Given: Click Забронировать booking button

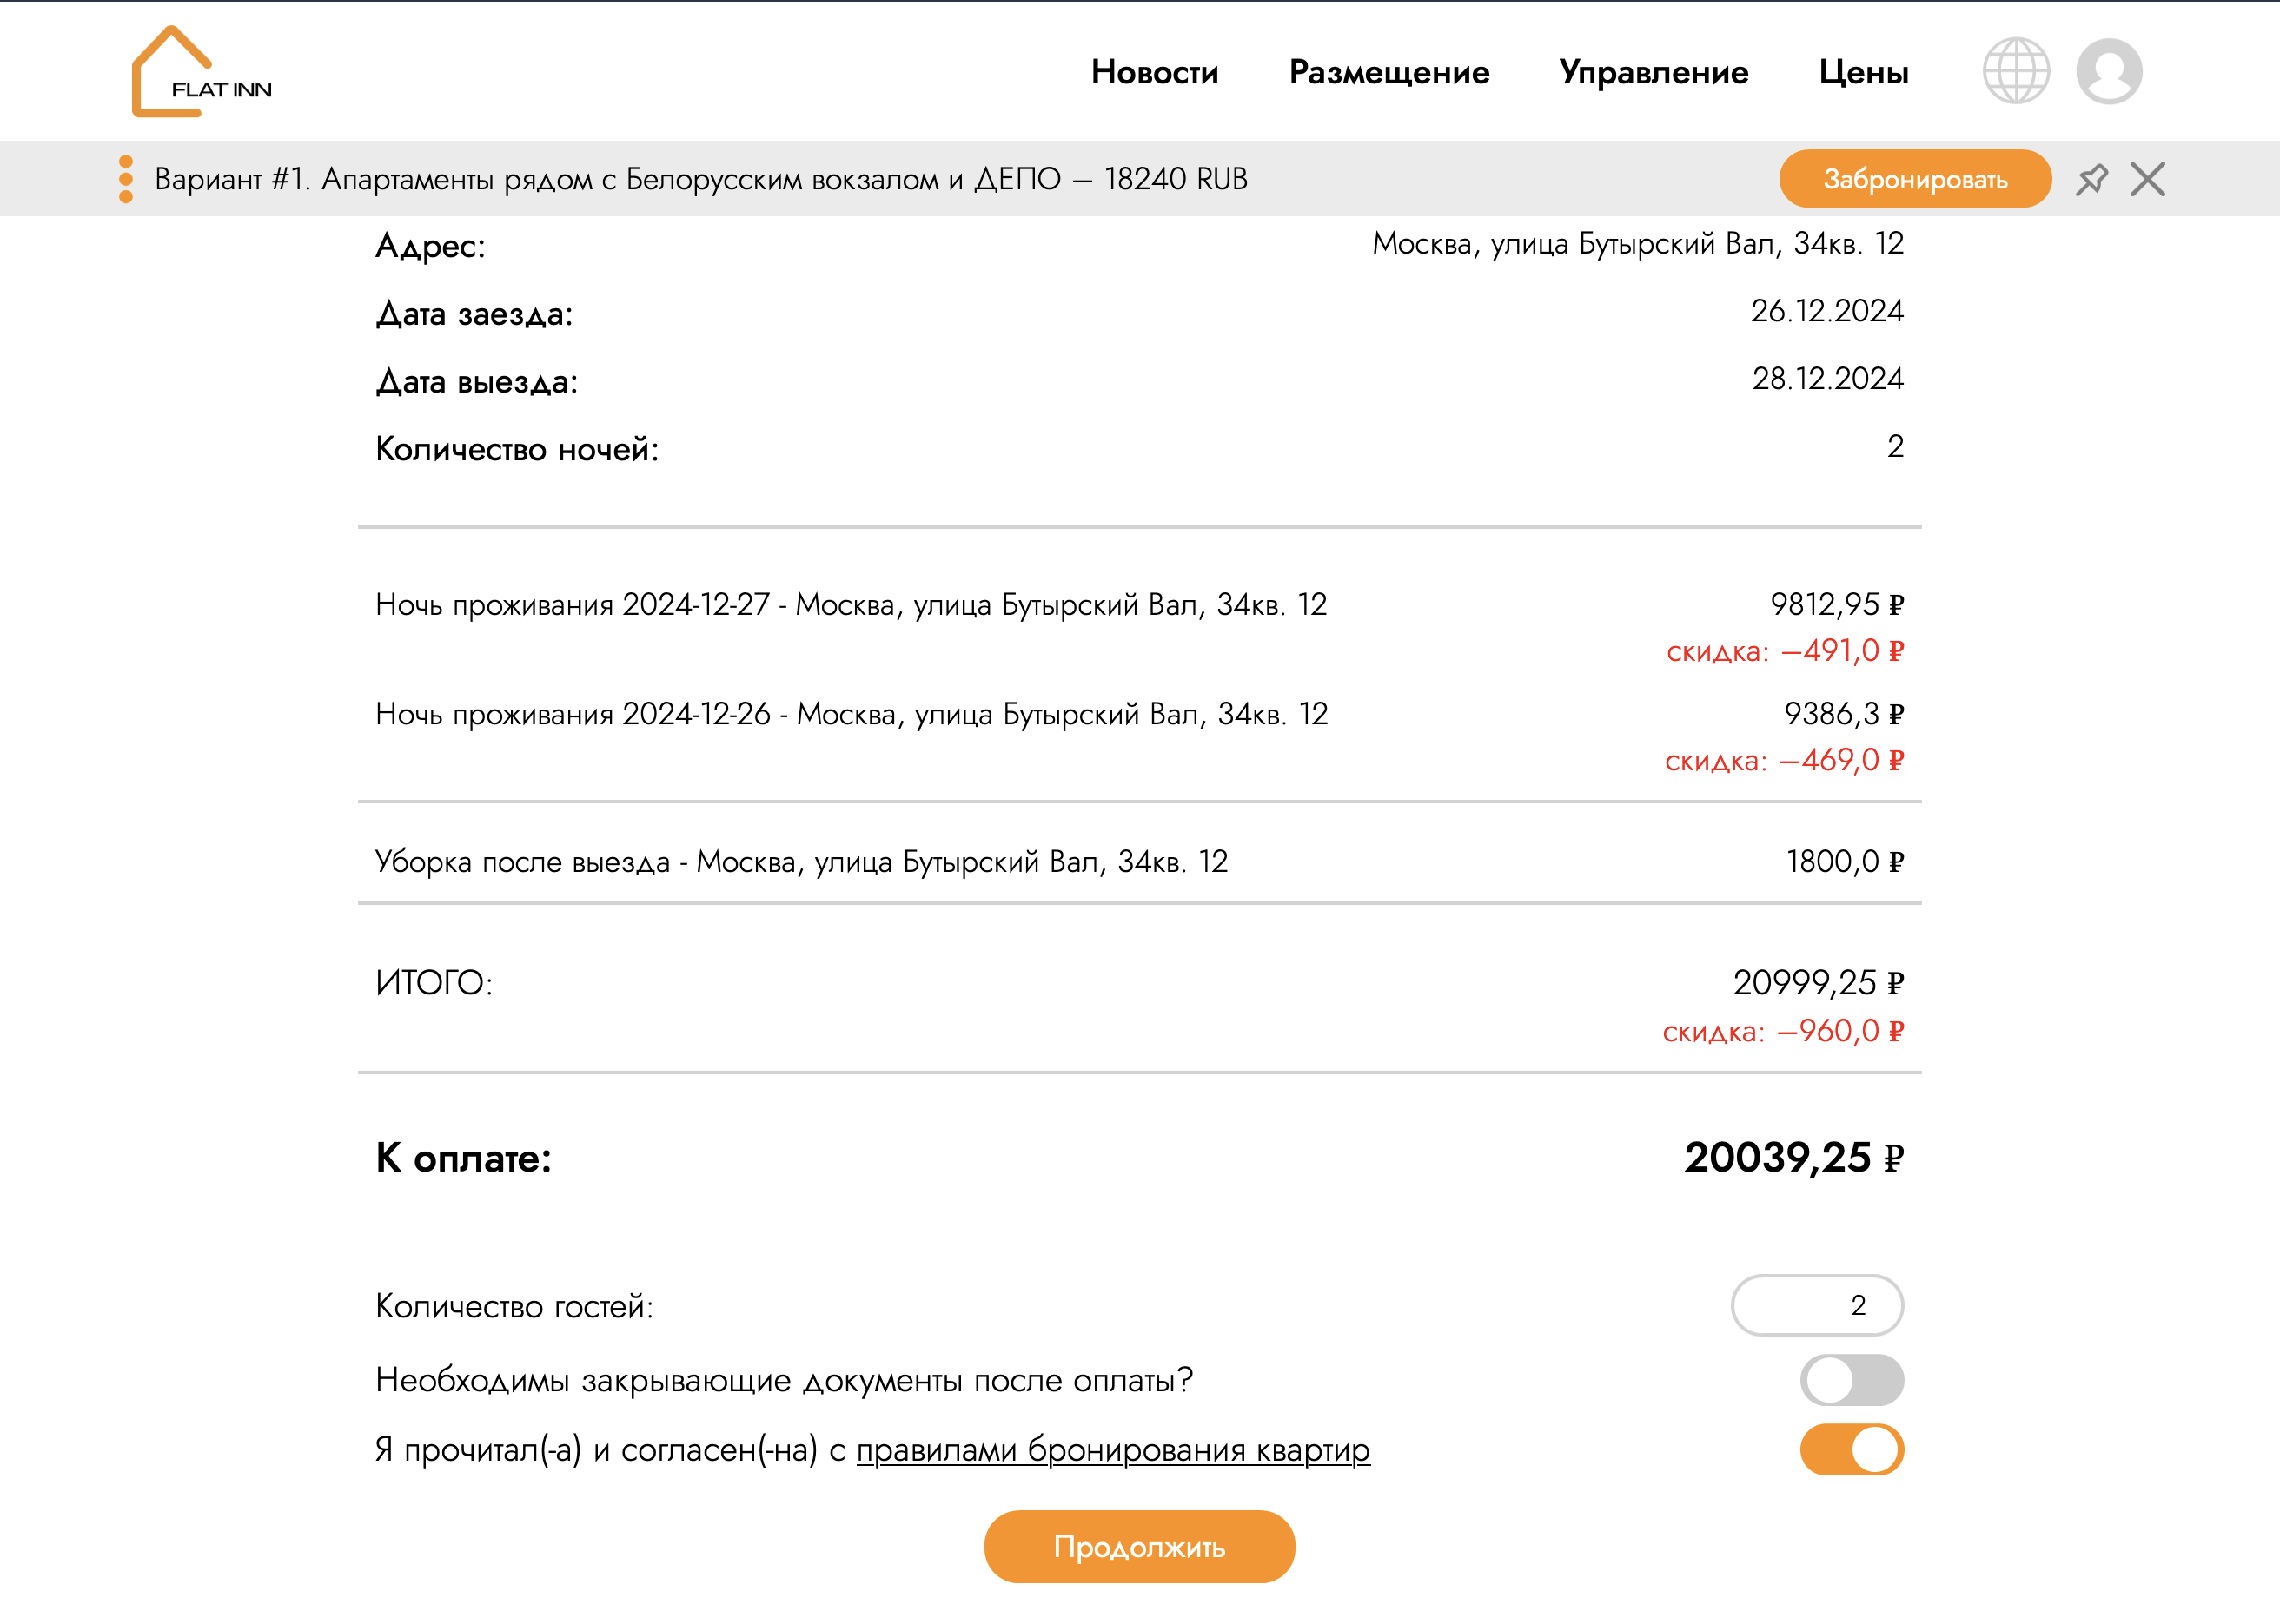Looking at the screenshot, I should tap(1918, 177).
